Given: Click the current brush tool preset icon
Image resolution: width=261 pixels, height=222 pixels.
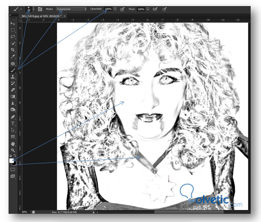Looking at the screenshot, I should [16, 9].
